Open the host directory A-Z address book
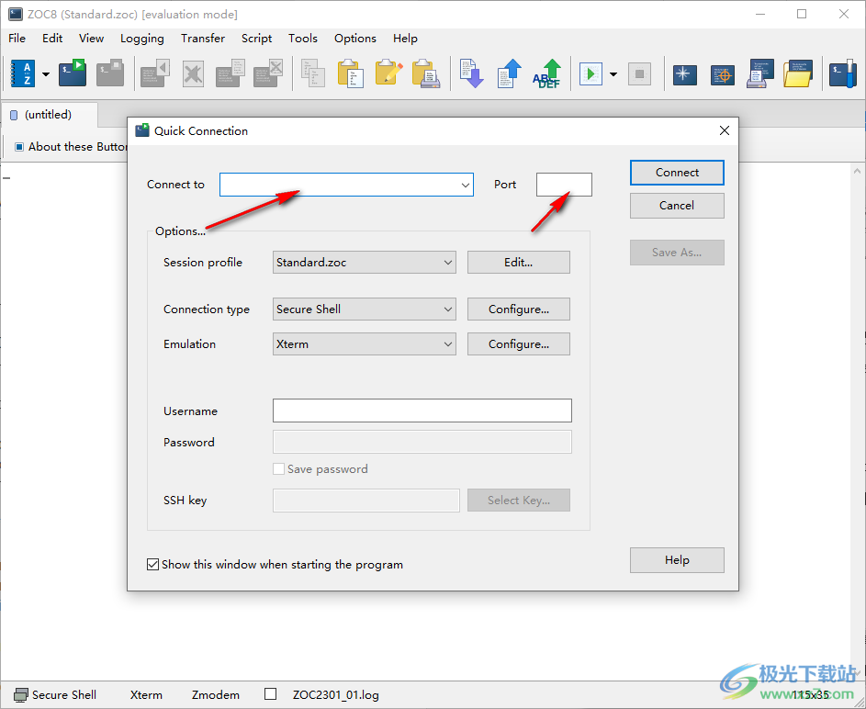Image resolution: width=866 pixels, height=709 pixels. coord(23,73)
